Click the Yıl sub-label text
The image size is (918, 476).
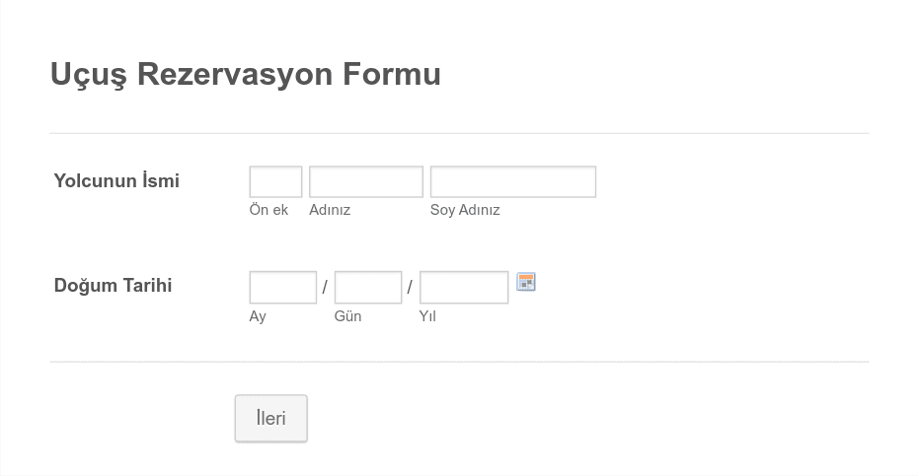coord(427,316)
